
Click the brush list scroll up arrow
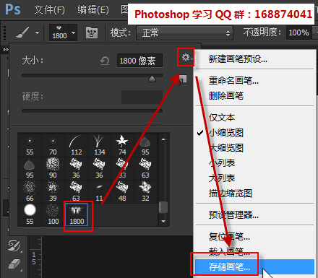tap(163, 139)
